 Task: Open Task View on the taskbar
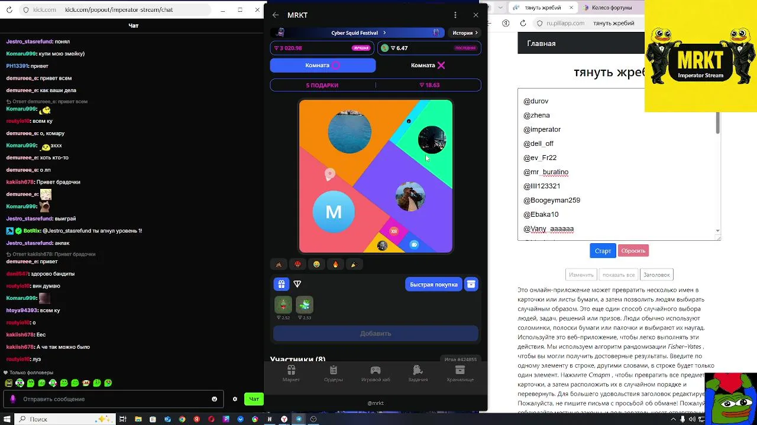tap(123, 419)
